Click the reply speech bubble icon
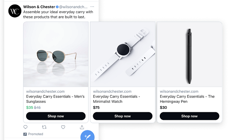Viewport: 231px width, 140px height. tap(25, 127)
